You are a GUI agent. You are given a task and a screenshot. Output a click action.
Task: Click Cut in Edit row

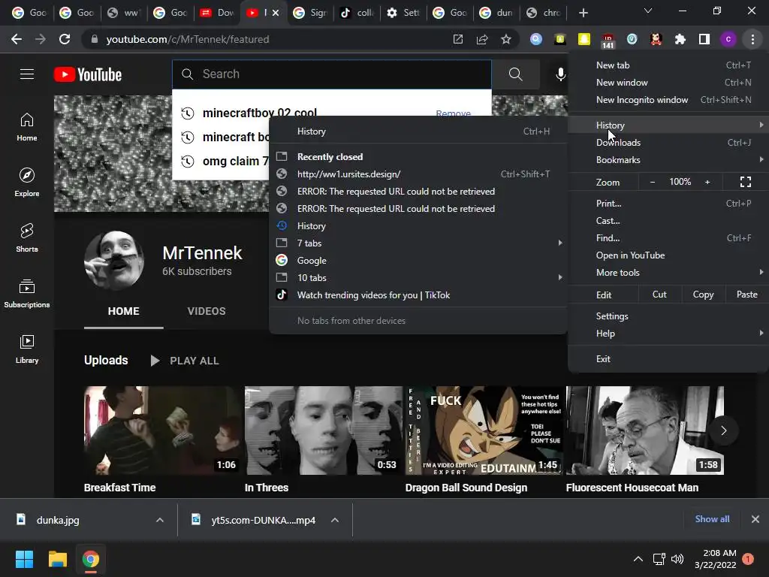(659, 295)
